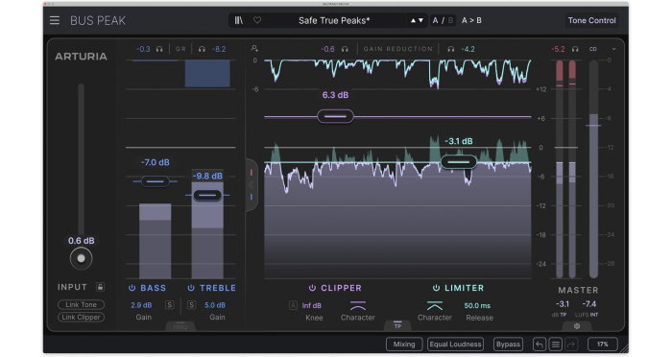Expand the CD loudness target dropdown chevron
The image size is (672, 357).
click(x=613, y=49)
